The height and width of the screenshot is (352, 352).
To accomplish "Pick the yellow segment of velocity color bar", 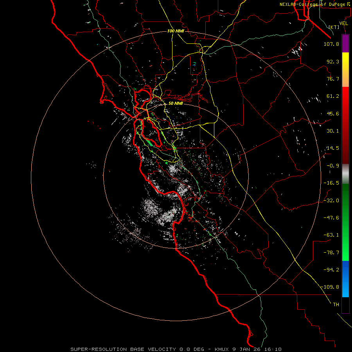I will (345, 70).
